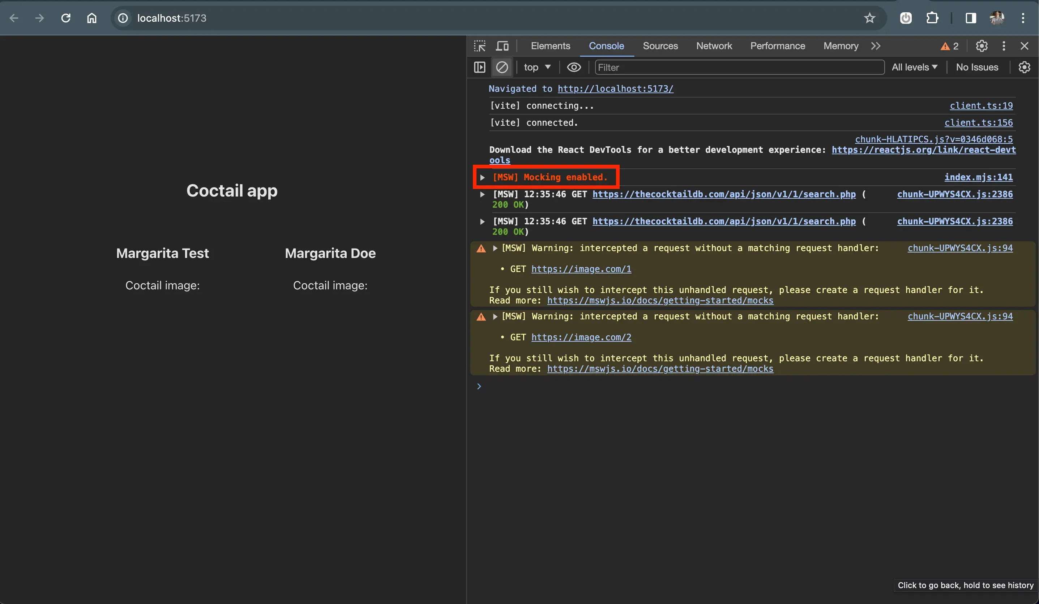This screenshot has width=1039, height=604.
Task: Click the yellow warnings count badge
Action: pos(949,46)
